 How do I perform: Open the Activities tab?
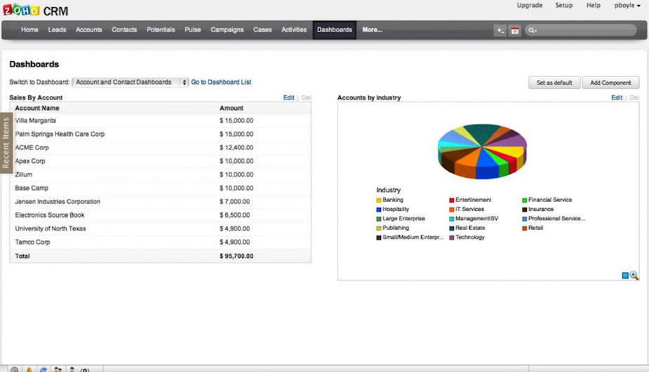pos(294,29)
